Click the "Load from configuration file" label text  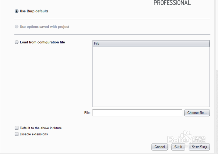click(x=42, y=42)
